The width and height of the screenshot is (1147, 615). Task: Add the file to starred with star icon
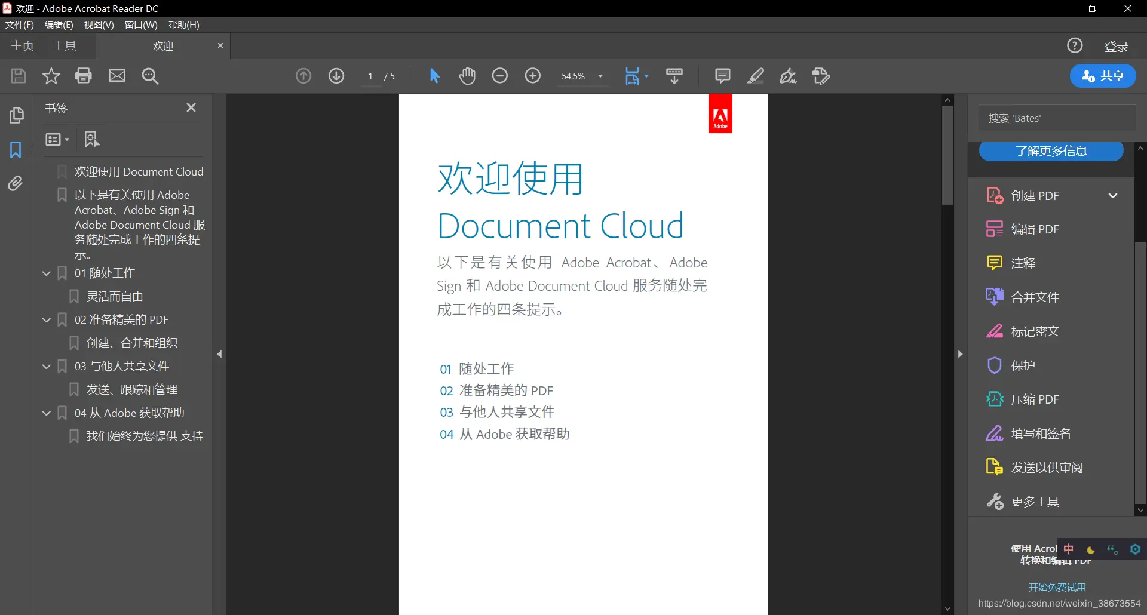click(x=51, y=76)
